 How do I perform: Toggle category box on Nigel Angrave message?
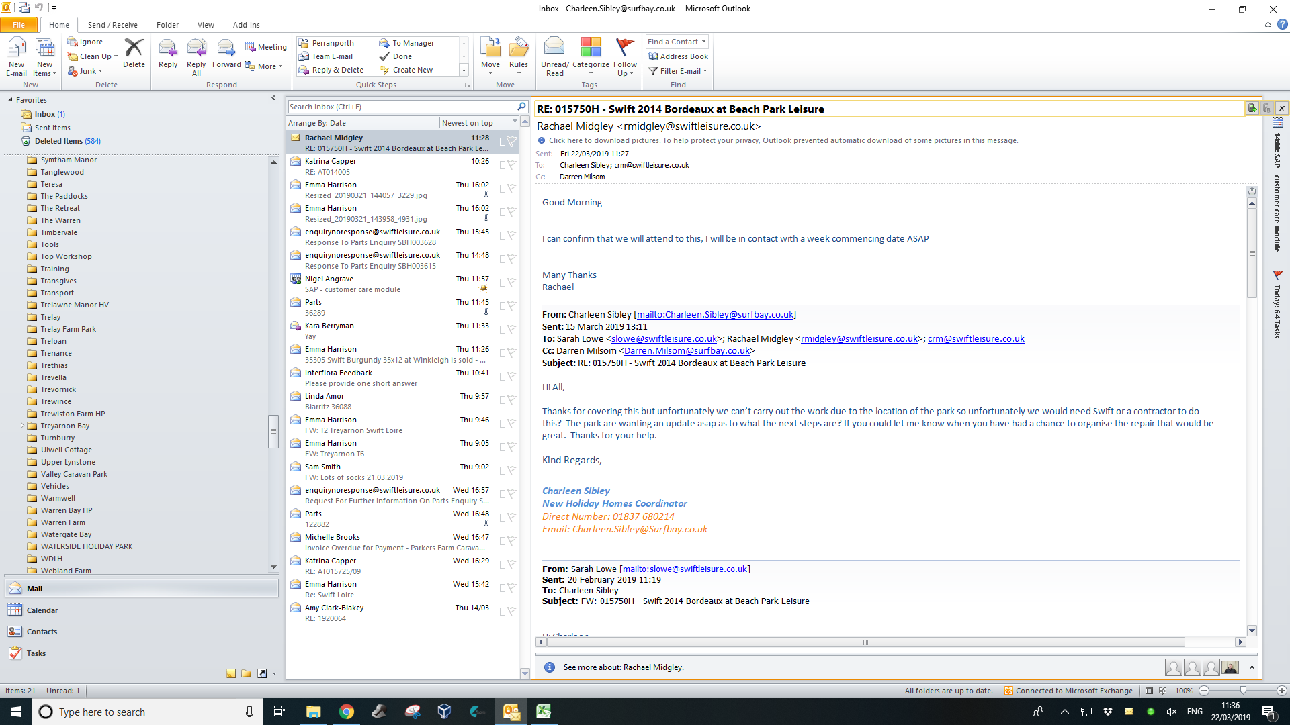point(502,283)
